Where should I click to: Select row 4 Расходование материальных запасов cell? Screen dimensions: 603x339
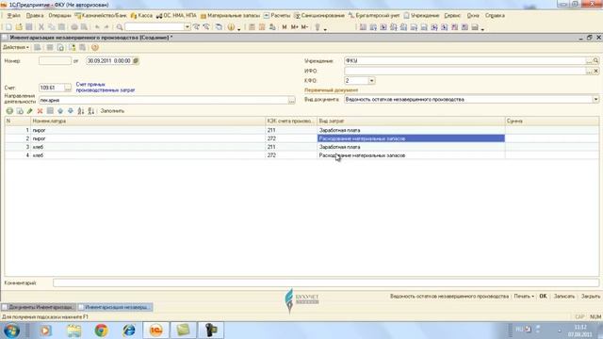(x=411, y=155)
